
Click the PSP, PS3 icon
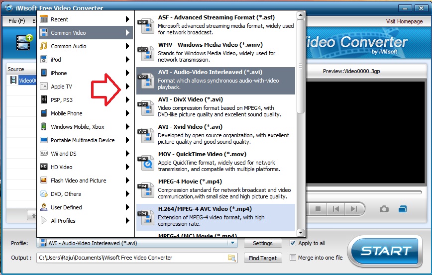pyautogui.click(x=43, y=99)
